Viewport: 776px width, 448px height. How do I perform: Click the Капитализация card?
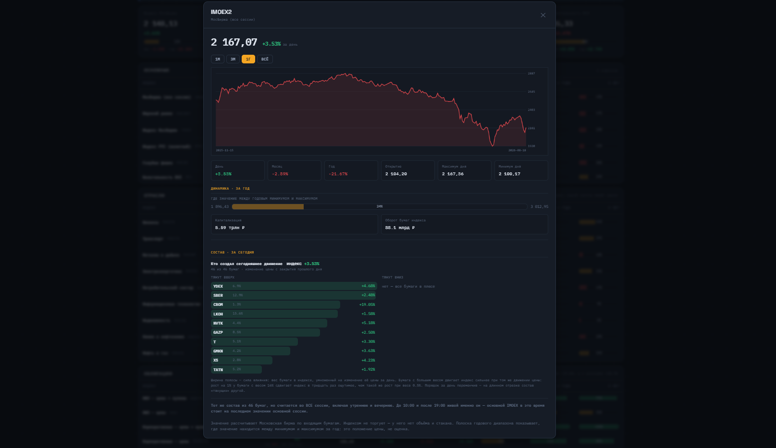[294, 224]
